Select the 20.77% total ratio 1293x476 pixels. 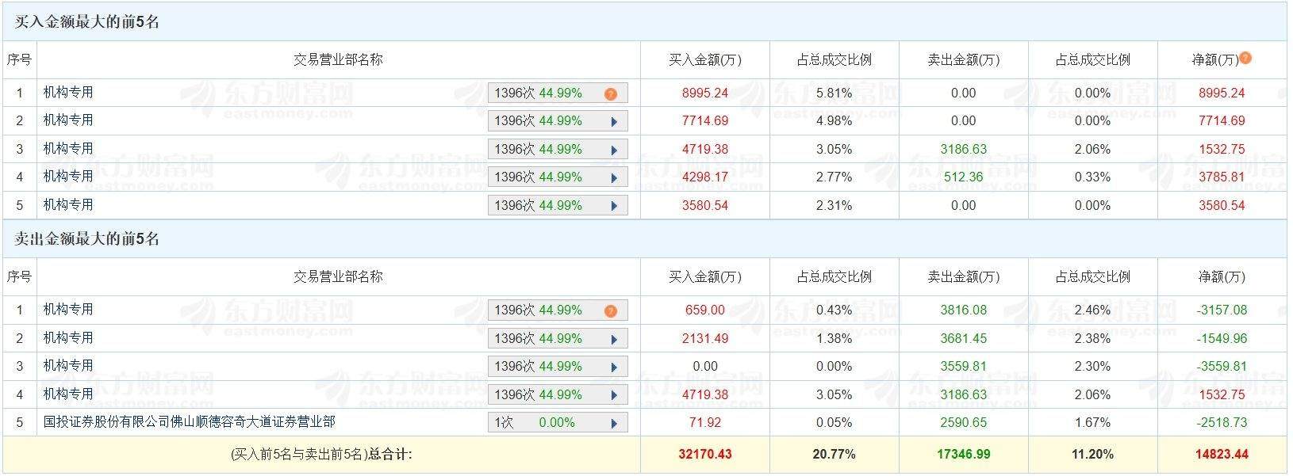coord(835,455)
